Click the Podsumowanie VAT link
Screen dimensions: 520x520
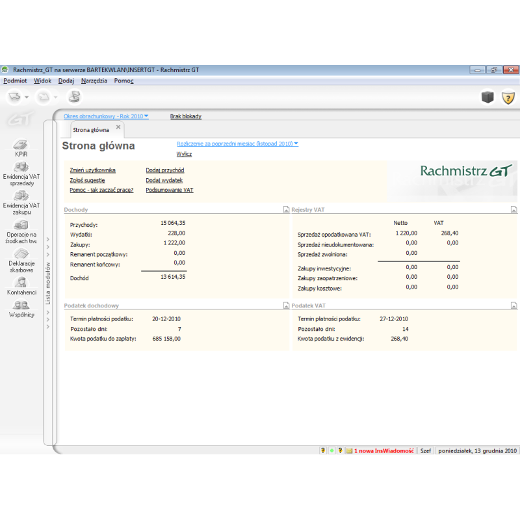tap(169, 190)
